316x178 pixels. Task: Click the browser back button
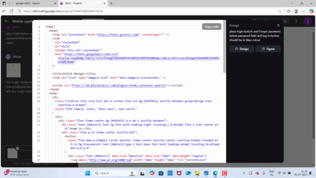[x=4, y=11]
